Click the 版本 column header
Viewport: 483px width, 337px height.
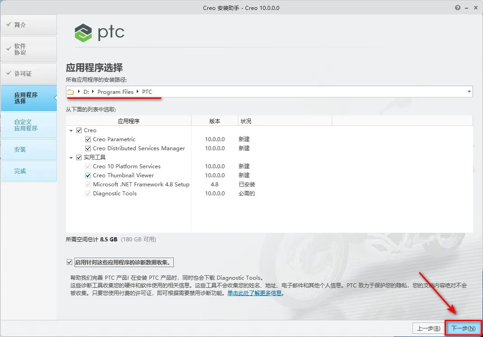pyautogui.click(x=215, y=121)
